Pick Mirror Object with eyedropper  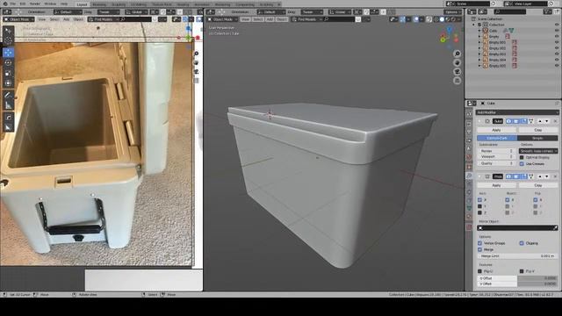555,228
